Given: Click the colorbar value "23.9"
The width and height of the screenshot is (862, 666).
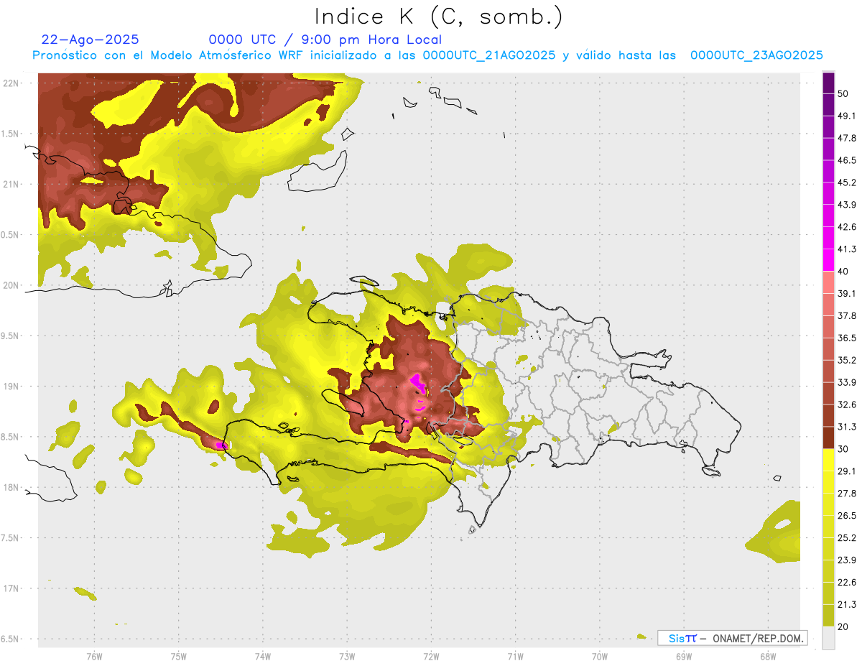Looking at the screenshot, I should pos(847,560).
